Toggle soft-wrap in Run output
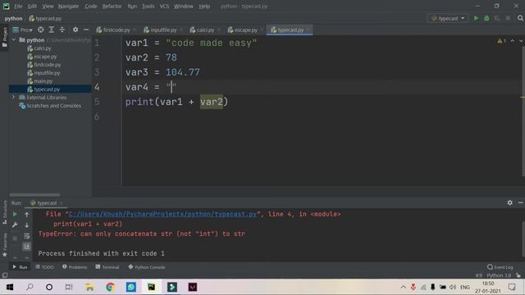Image resolution: width=525 pixels, height=295 pixels. coord(27,237)
